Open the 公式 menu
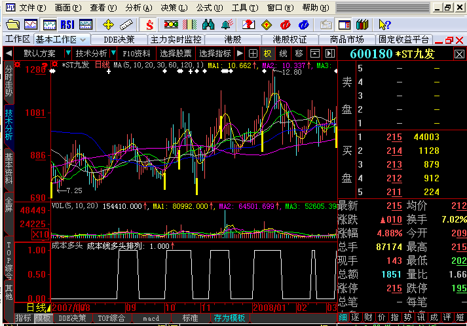 coord(210,8)
